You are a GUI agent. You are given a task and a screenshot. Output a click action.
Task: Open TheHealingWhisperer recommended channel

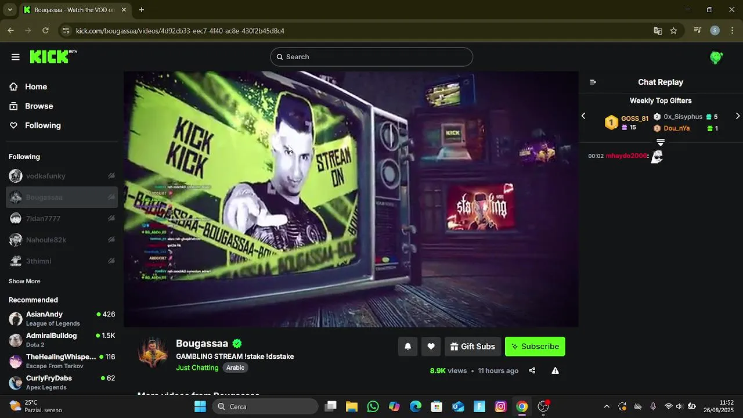62,361
